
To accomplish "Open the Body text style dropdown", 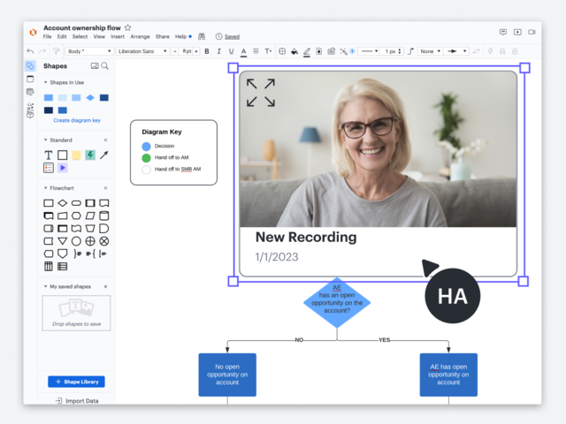I will point(88,51).
